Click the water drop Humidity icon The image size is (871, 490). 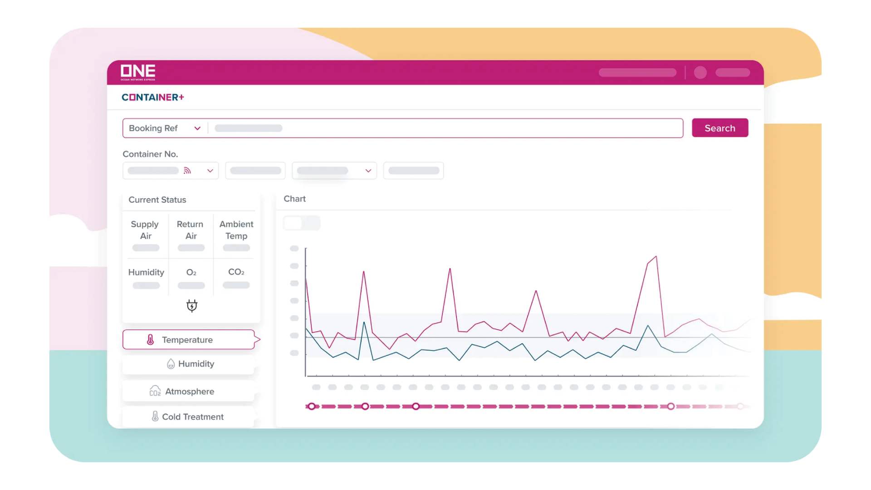pyautogui.click(x=171, y=364)
